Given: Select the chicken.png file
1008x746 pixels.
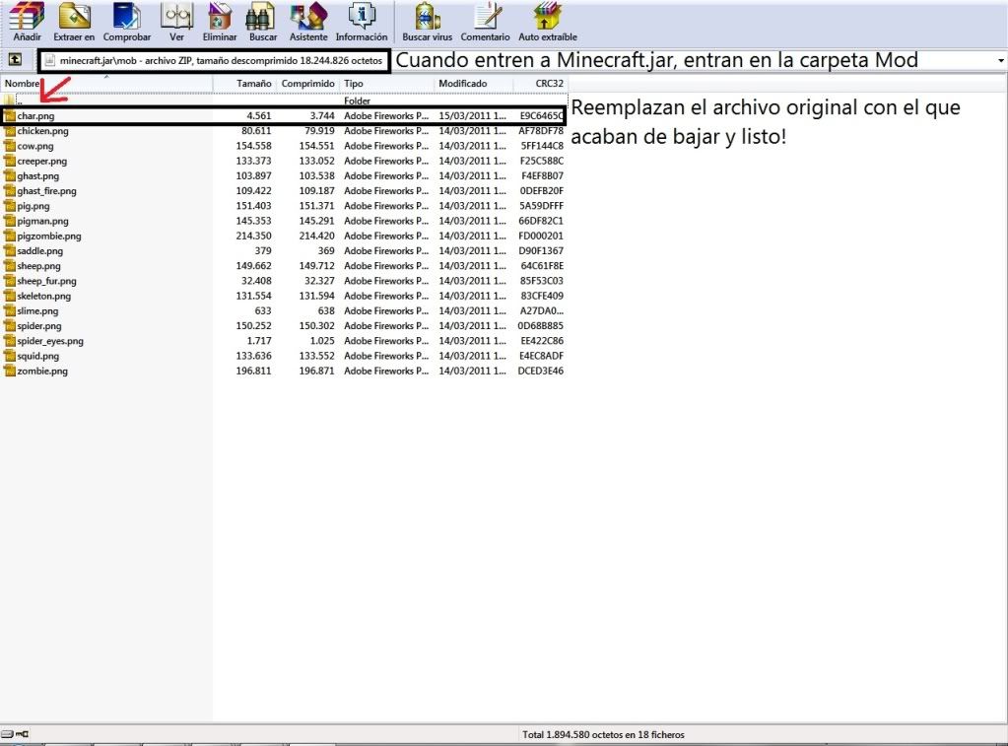Looking at the screenshot, I should (284, 130).
